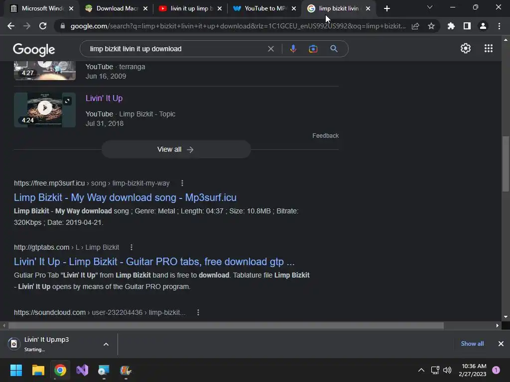Go back to previous page
The height and width of the screenshot is (382, 510).
coord(11,26)
